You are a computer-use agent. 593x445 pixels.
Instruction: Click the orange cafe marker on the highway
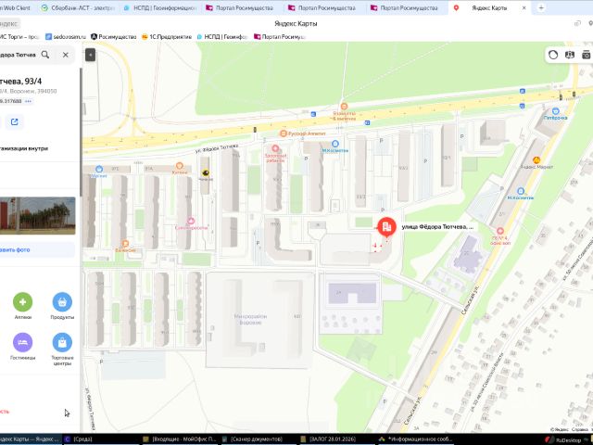tap(344, 107)
